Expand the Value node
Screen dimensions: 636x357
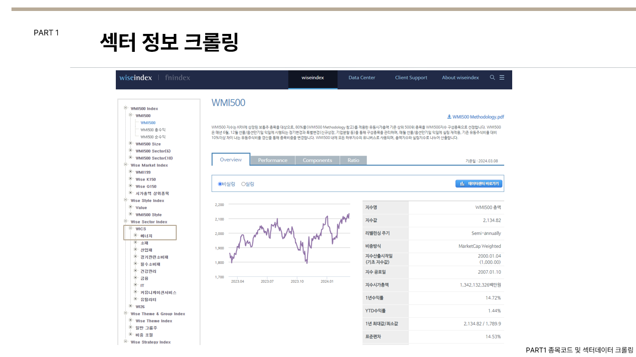click(x=130, y=207)
